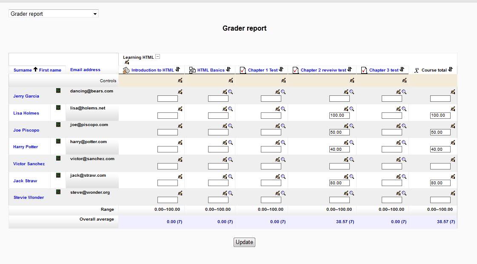Sort by HTML Basics column arrows

coord(228,69)
